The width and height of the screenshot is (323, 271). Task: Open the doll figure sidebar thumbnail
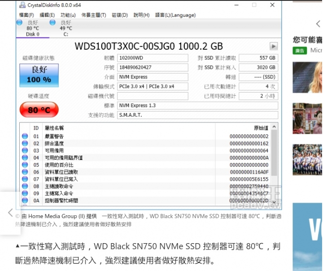pos(307,118)
